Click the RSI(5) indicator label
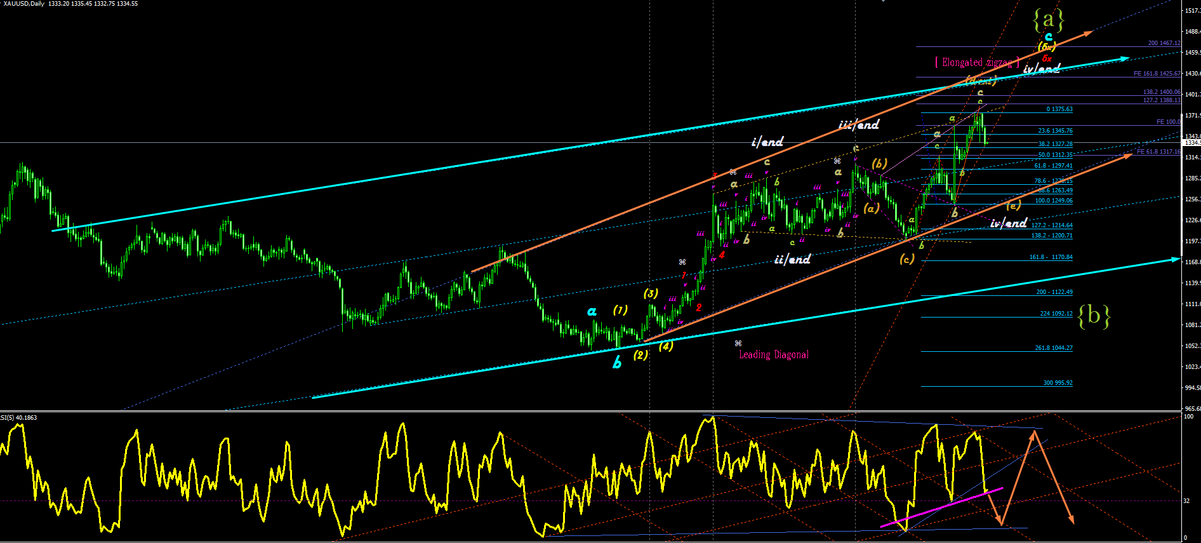Image resolution: width=1201 pixels, height=543 pixels. (18, 417)
